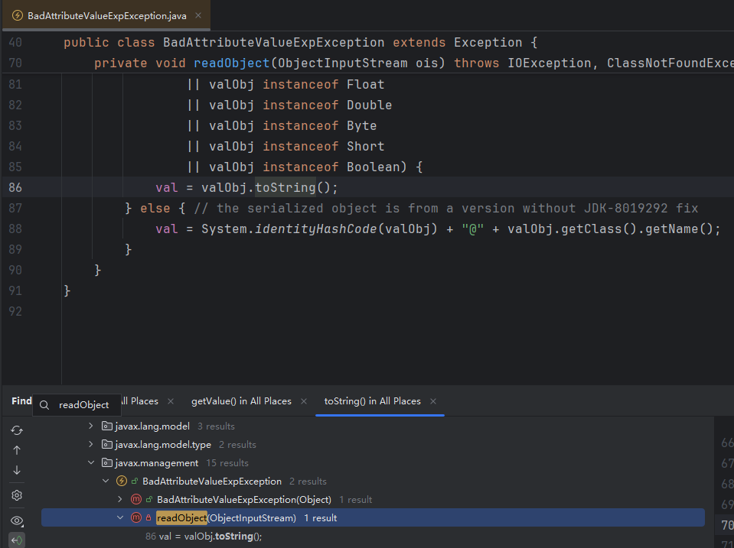Expand BadAttributeValueExpException(Object) constructor node
The height and width of the screenshot is (548, 734).
[119, 500]
